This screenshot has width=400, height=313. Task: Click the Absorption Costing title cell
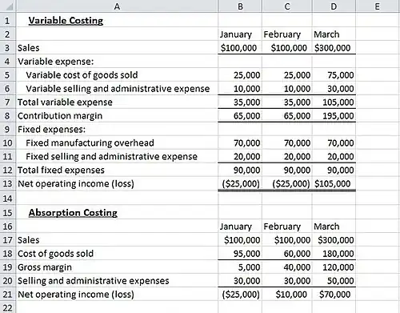[x=117, y=213]
